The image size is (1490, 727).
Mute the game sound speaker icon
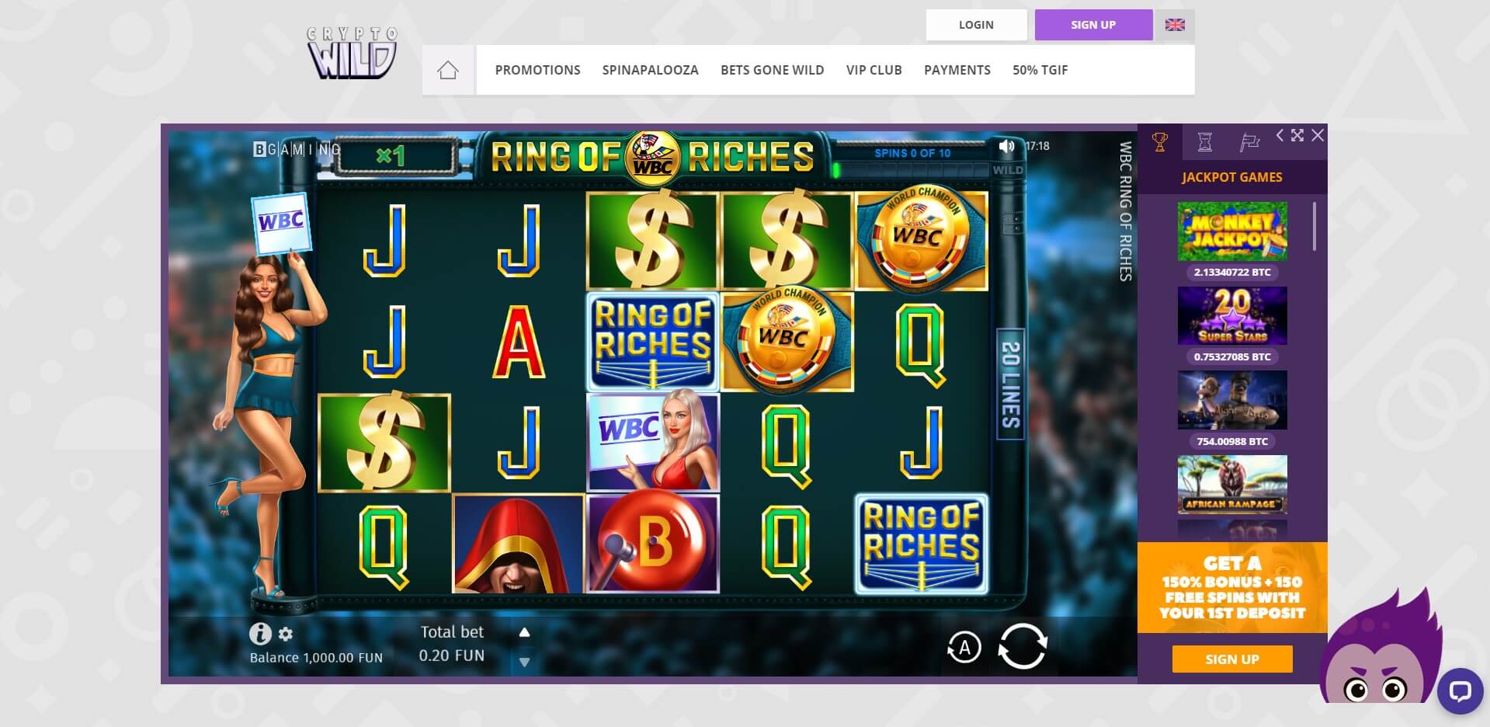point(1006,146)
